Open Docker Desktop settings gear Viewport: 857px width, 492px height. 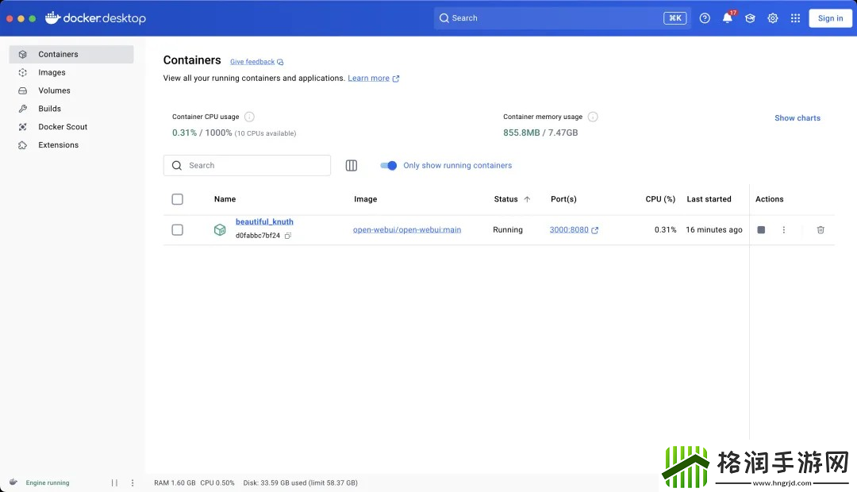(772, 18)
